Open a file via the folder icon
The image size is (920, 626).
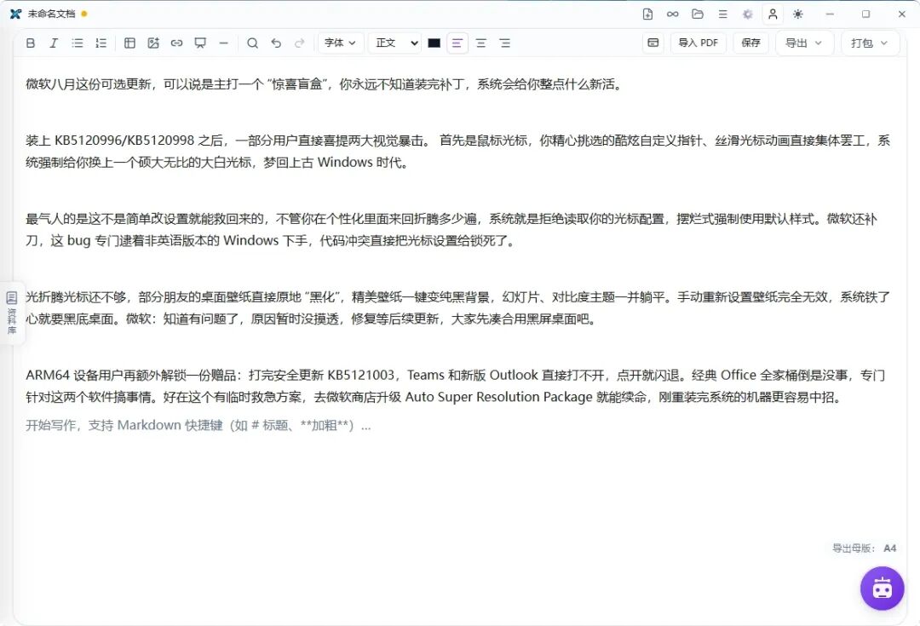(698, 14)
